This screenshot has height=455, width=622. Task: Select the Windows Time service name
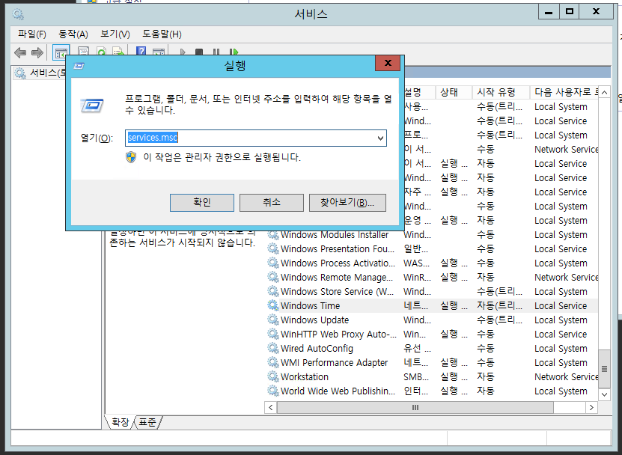pos(310,306)
